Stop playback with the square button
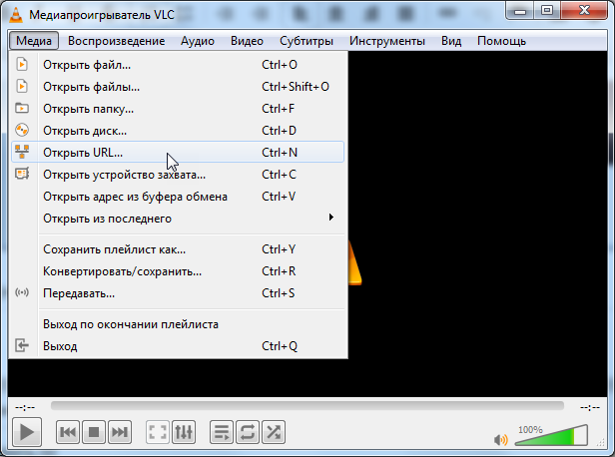This screenshot has height=457, width=615. click(x=94, y=432)
